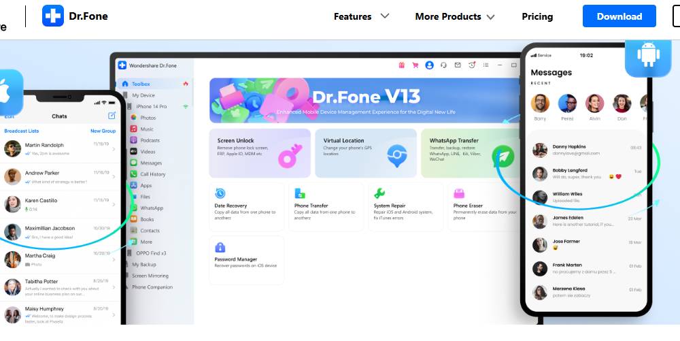Open the Features dropdown menu
Image resolution: width=680 pixels, height=341 pixels.
(x=361, y=16)
